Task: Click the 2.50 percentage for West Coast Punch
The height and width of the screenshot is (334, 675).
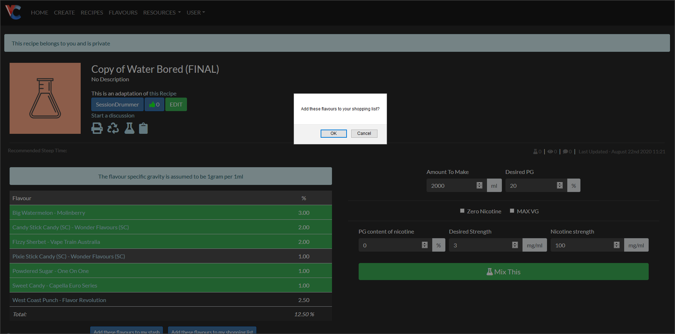Action: click(x=304, y=300)
